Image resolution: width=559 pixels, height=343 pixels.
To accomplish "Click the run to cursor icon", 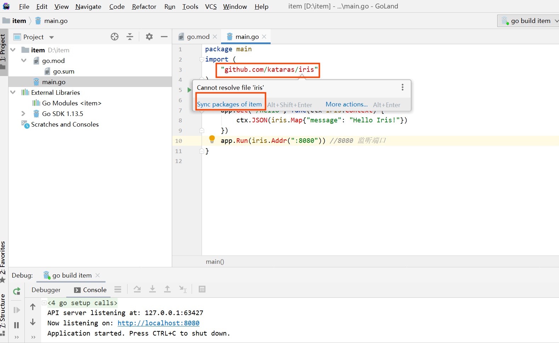I will pos(182,289).
